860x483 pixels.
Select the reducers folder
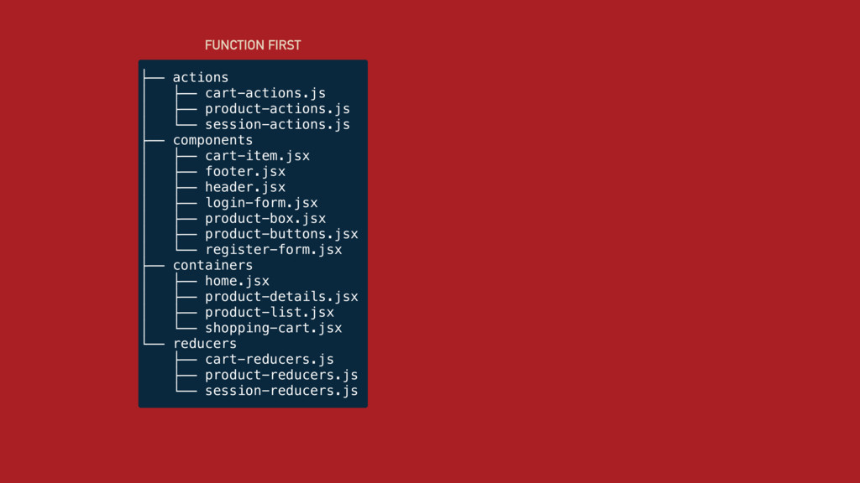[205, 343]
